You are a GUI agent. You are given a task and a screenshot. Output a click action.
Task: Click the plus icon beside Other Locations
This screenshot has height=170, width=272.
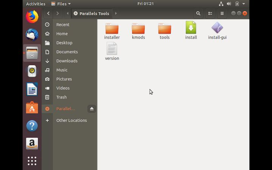[x=47, y=121]
